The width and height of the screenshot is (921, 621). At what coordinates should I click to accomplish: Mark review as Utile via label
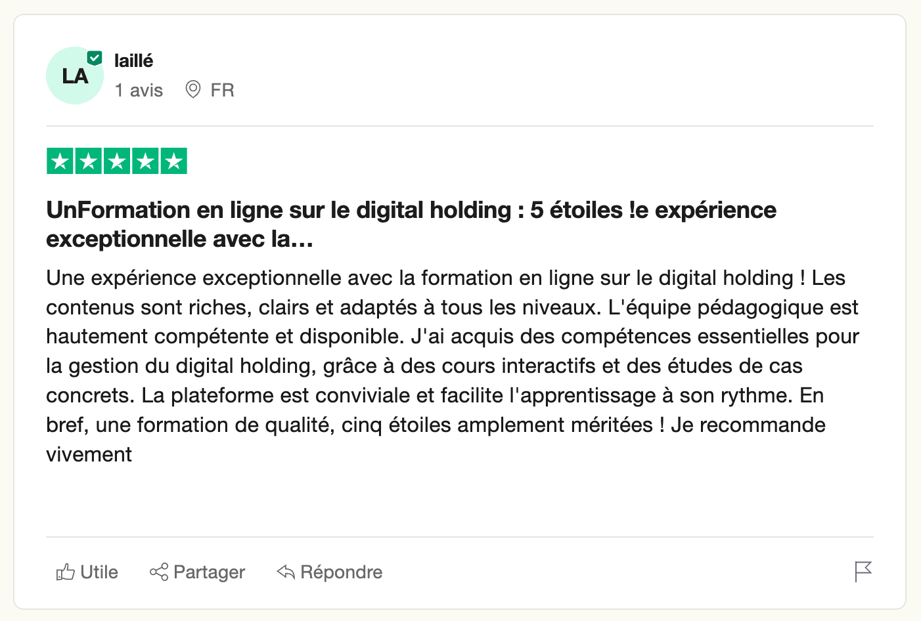[99, 572]
